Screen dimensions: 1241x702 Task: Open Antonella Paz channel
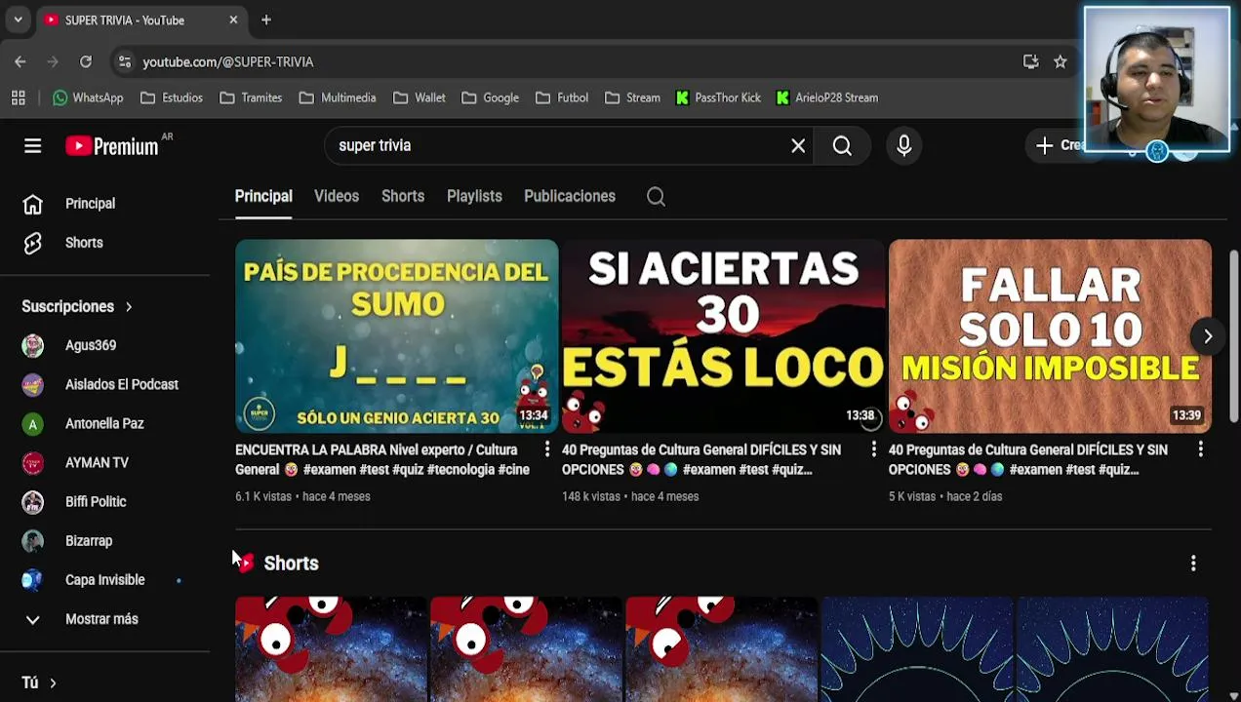tap(105, 423)
